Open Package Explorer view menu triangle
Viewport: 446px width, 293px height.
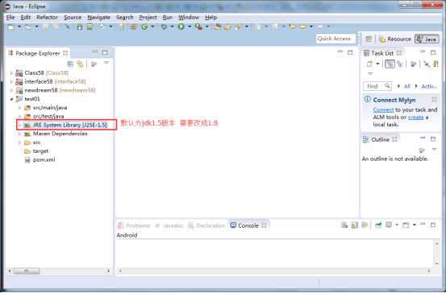pos(106,63)
